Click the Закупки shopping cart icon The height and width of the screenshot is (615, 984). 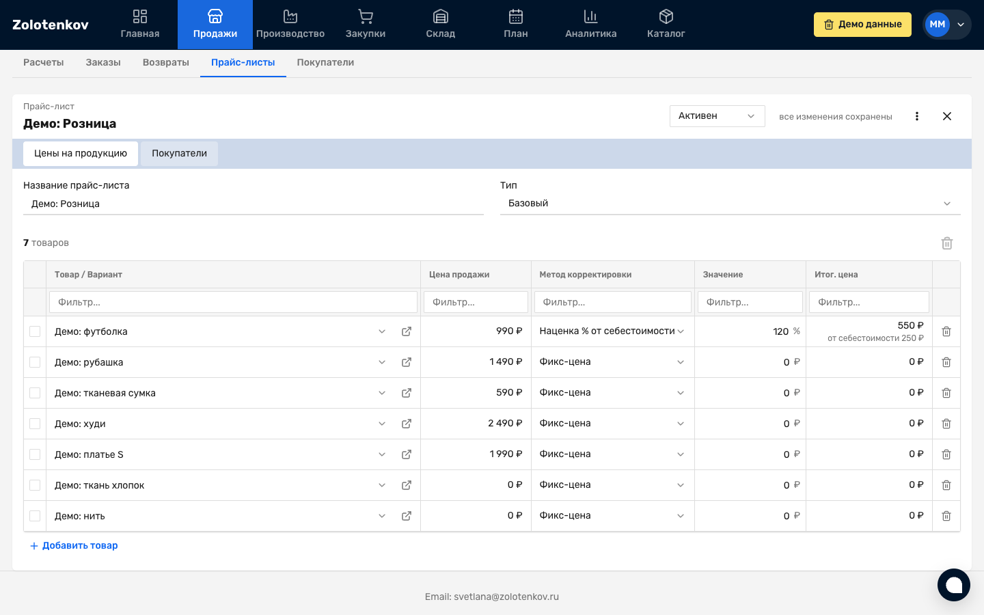(365, 16)
